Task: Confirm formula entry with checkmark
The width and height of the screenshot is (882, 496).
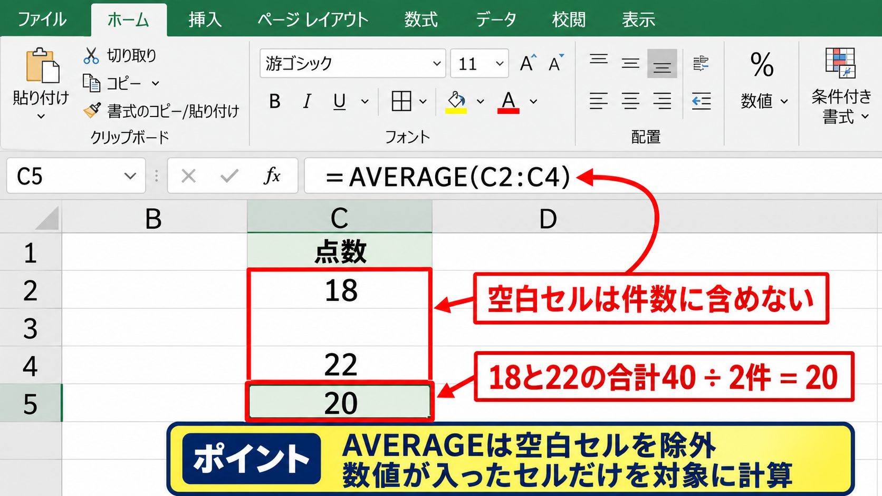Action: click(x=229, y=176)
